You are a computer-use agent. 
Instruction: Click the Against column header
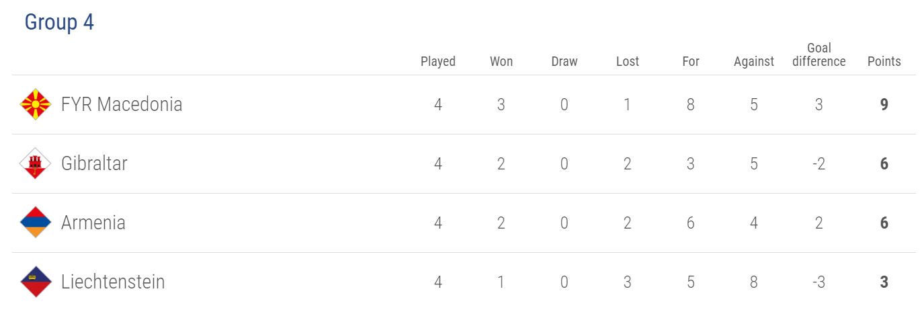(x=754, y=61)
